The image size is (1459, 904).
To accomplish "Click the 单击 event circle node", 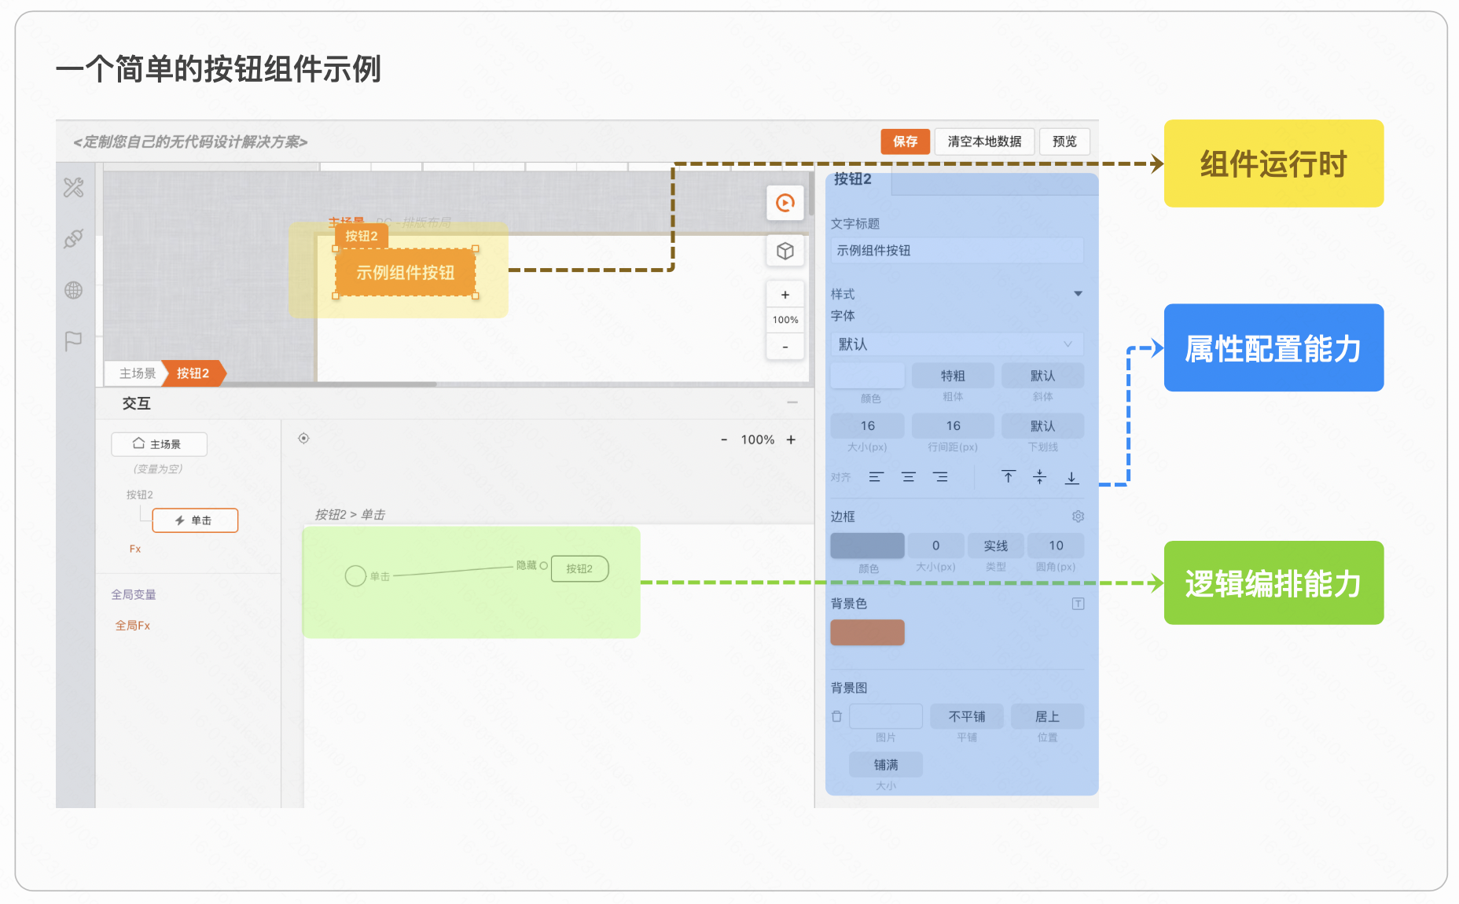I will pyautogui.click(x=355, y=576).
